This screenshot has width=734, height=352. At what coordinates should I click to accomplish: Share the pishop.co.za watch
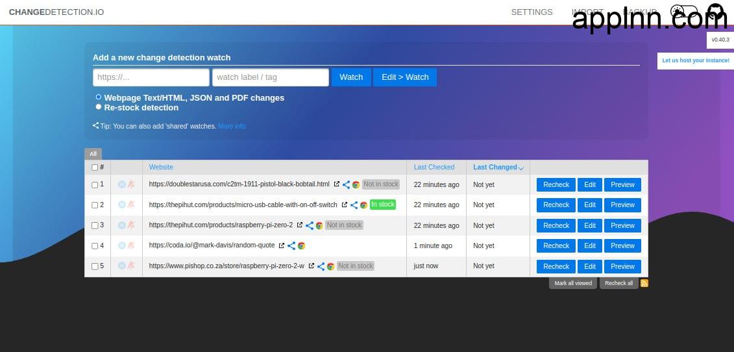click(x=321, y=266)
